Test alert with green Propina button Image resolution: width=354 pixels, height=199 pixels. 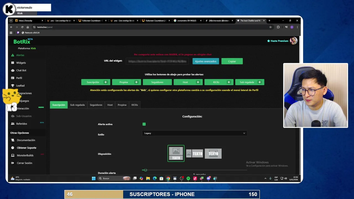pyautogui.click(x=126, y=82)
